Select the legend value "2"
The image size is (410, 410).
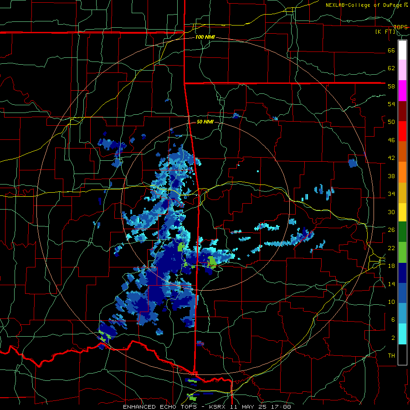coord(393,338)
